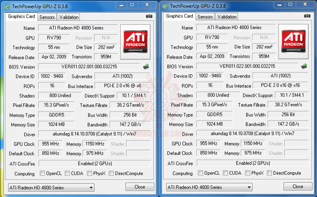Click BIOS save chip icon in left window
This screenshot has width=317, height=197.
[x=146, y=66]
